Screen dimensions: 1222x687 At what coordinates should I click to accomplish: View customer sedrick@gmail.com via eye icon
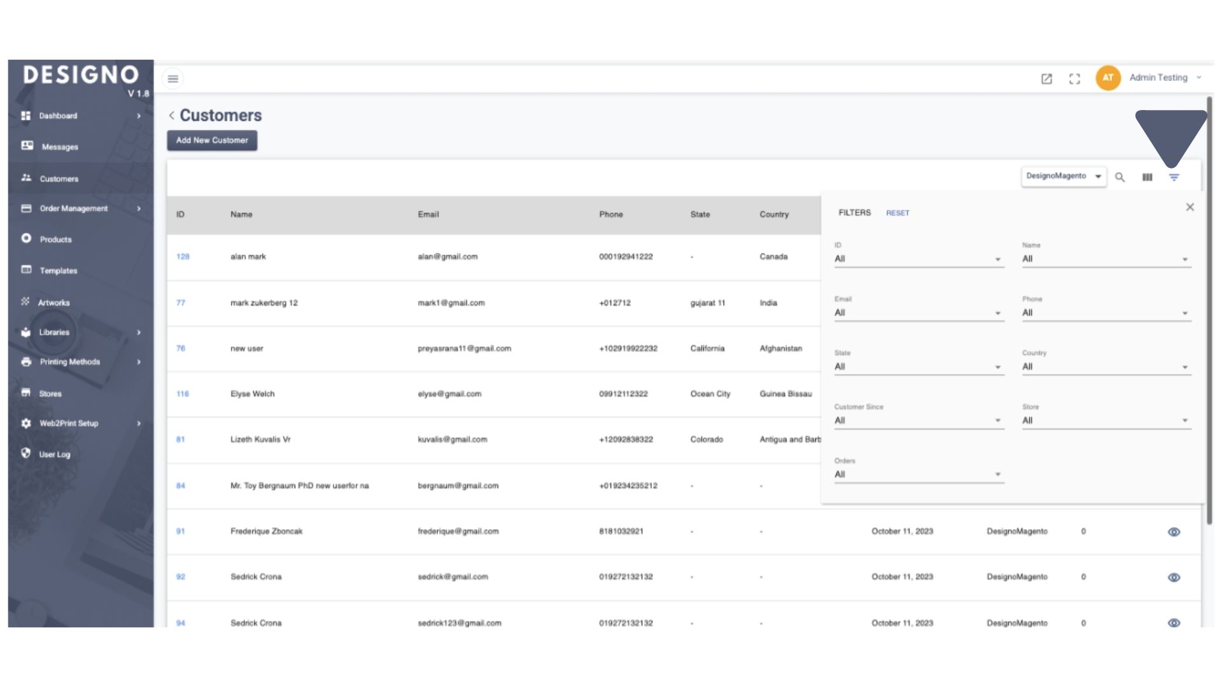coord(1174,578)
